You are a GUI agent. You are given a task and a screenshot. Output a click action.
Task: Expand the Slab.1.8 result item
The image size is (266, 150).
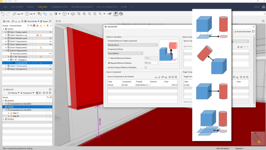[9, 116]
